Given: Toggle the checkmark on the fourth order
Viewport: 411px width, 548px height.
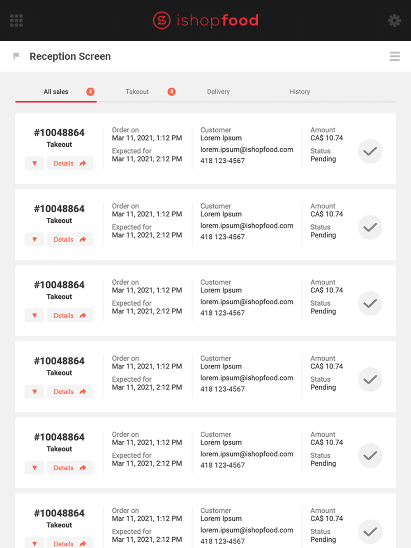Looking at the screenshot, I should (x=370, y=380).
